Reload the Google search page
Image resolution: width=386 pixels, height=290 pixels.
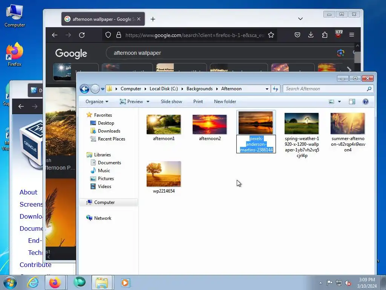click(x=82, y=35)
